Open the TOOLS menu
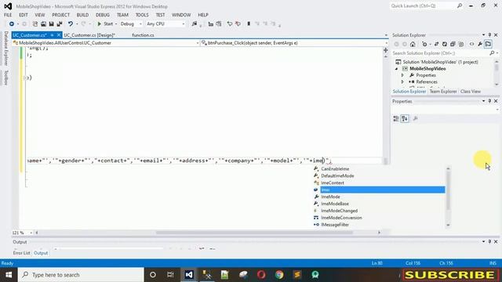The height and width of the screenshot is (282, 502). [x=142, y=15]
